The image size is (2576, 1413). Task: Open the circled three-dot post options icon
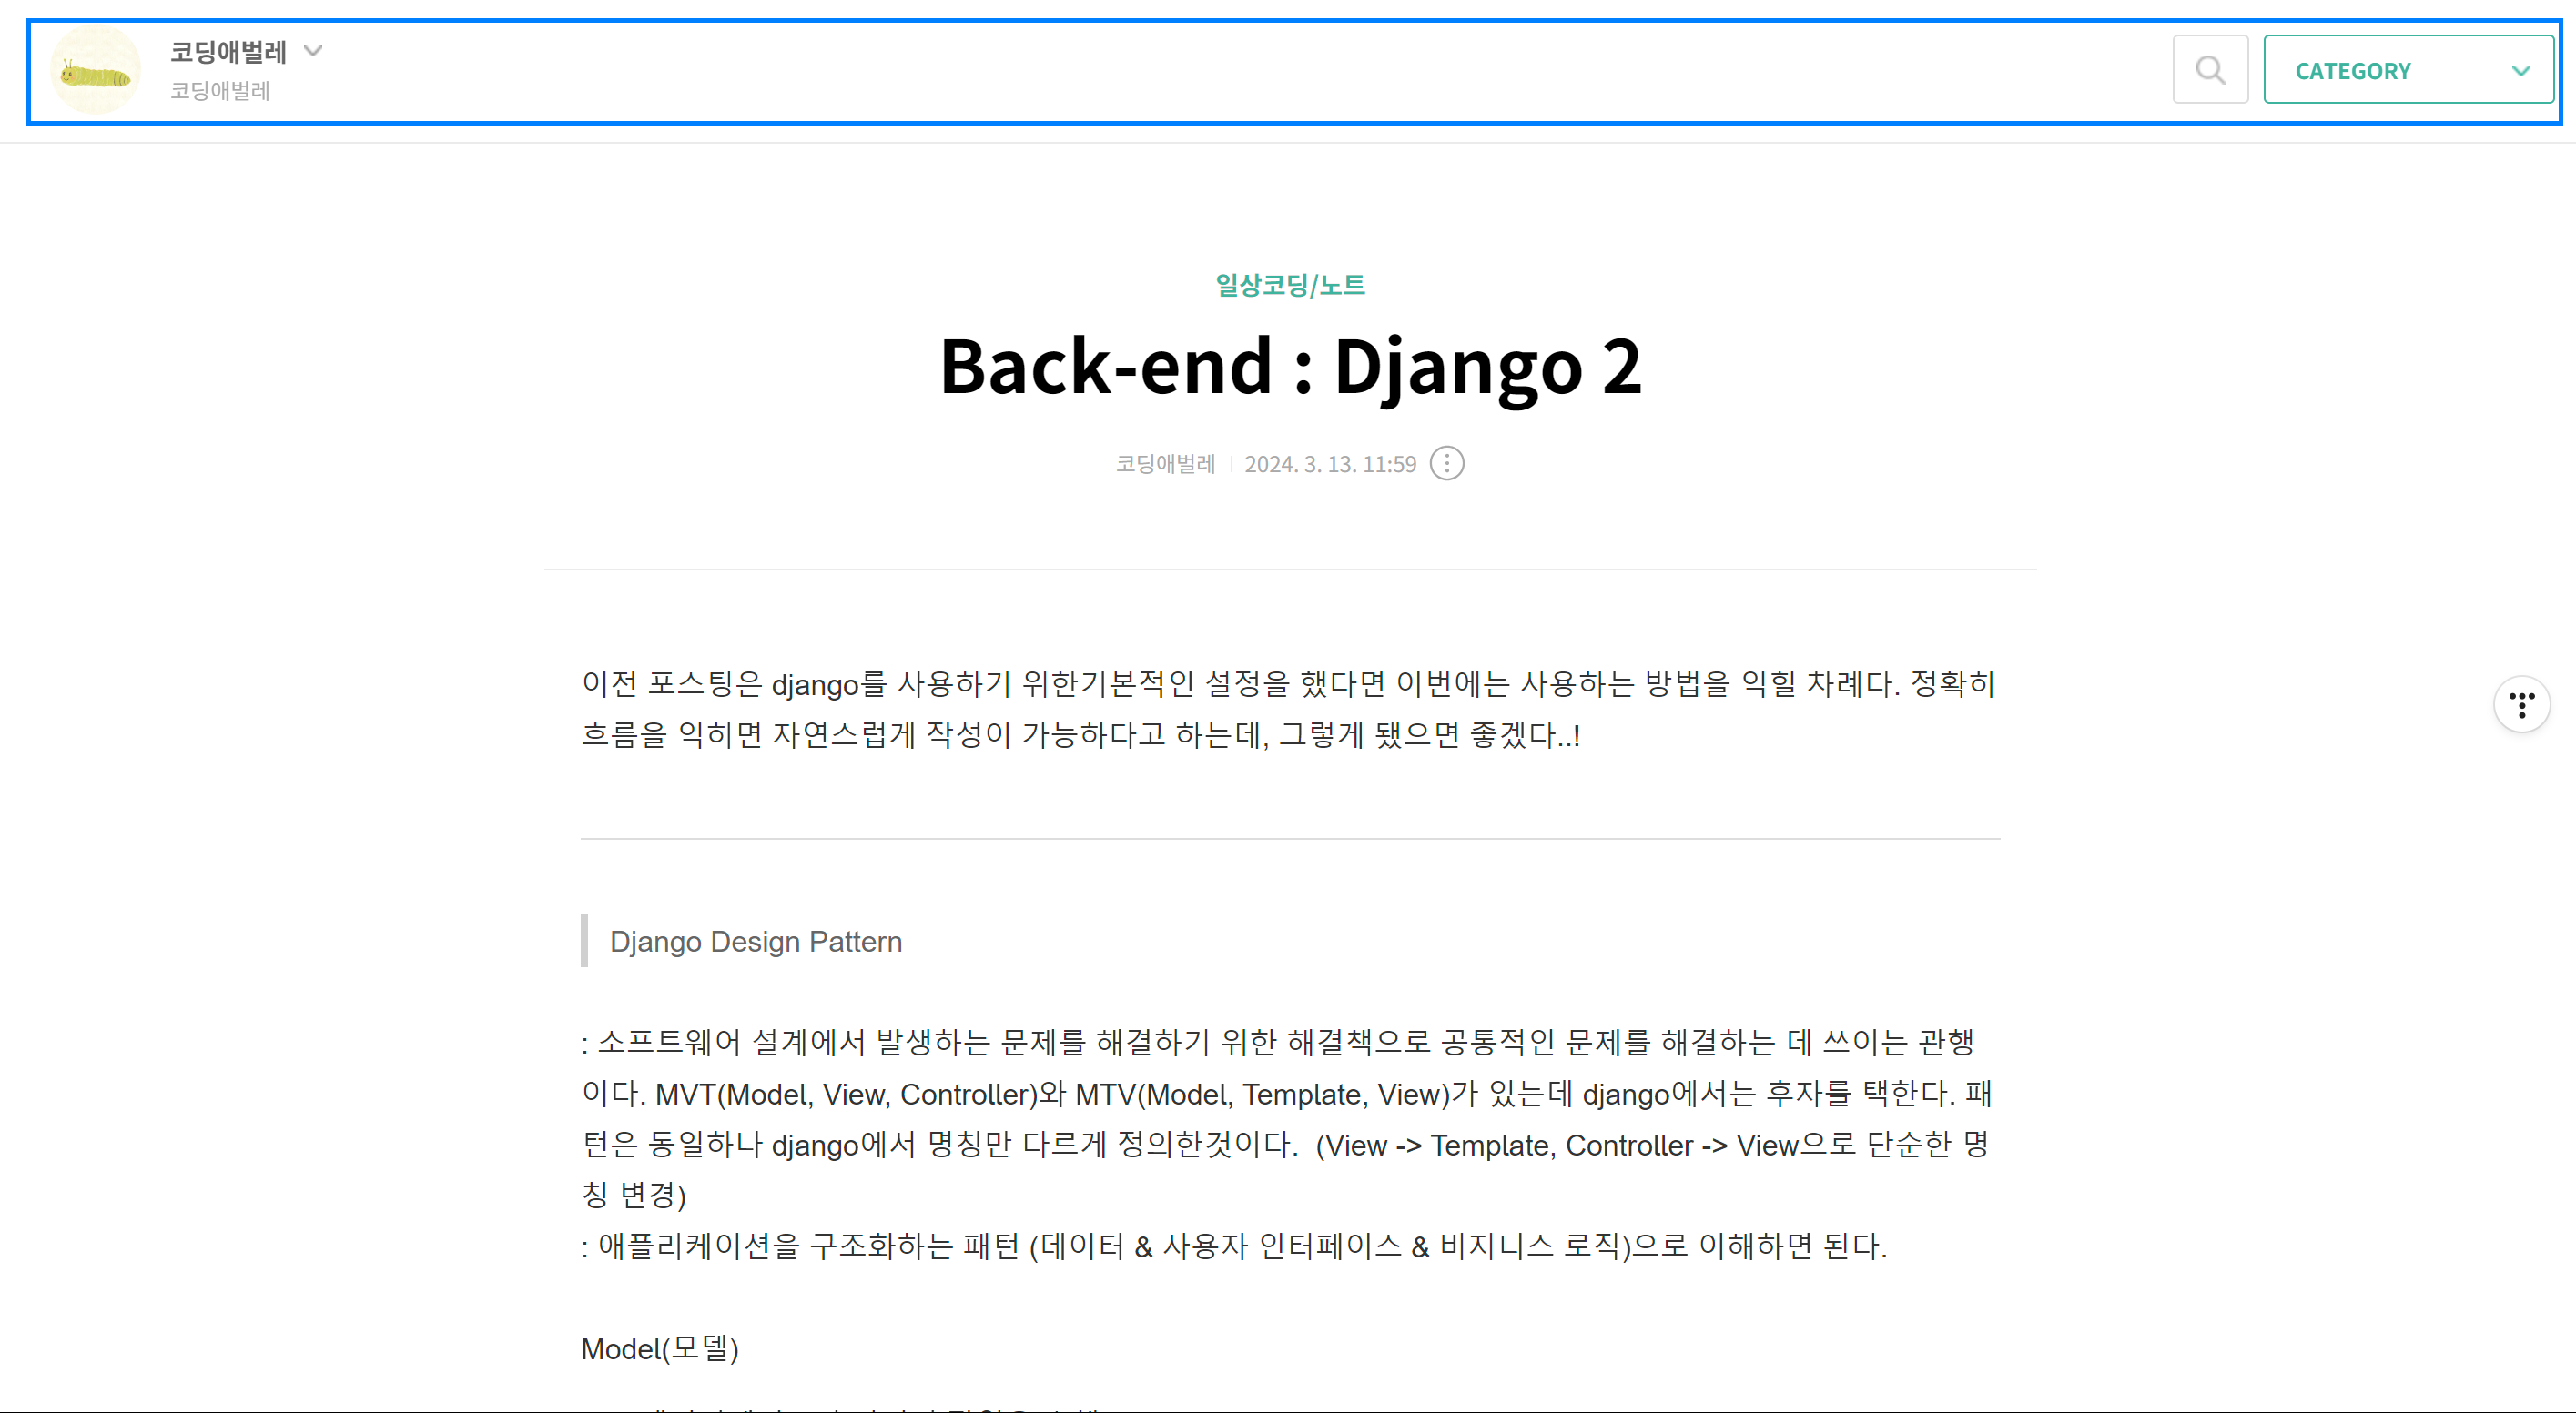click(1446, 464)
